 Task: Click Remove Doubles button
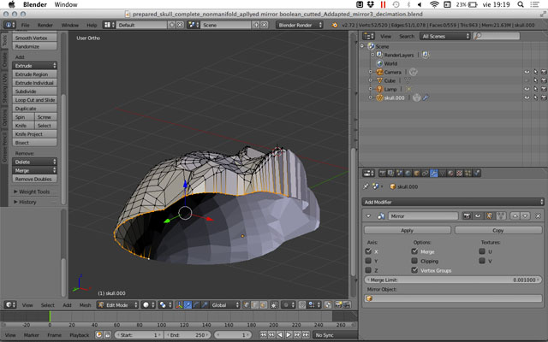(34, 179)
